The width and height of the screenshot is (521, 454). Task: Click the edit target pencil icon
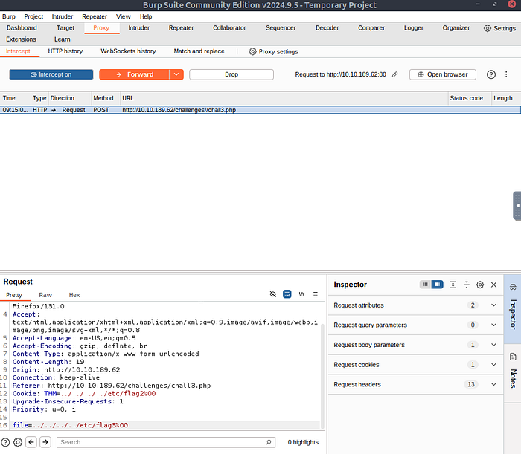(394, 74)
